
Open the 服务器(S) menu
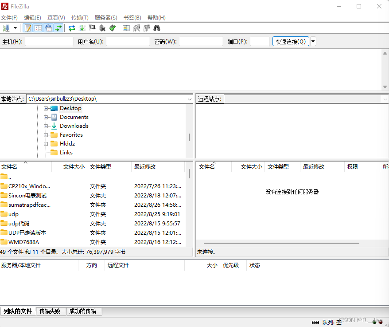coord(106,18)
